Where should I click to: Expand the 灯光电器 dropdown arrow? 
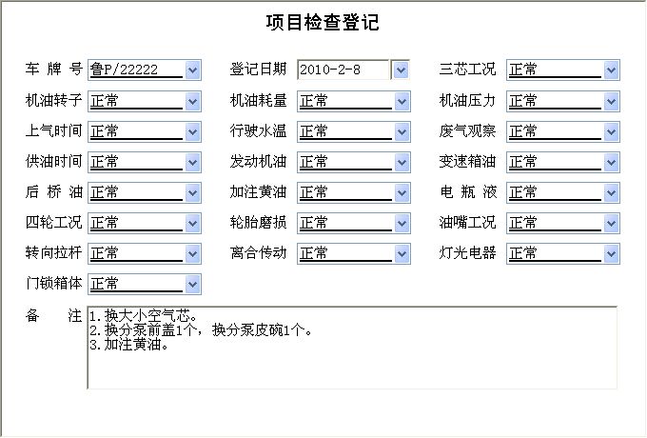(x=612, y=254)
